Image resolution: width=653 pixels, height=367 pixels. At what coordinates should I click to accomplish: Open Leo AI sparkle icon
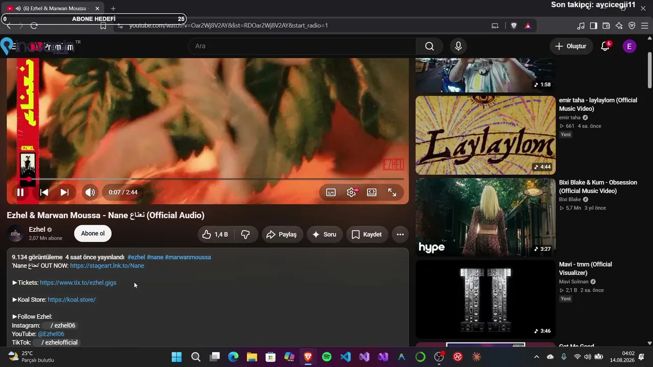(x=619, y=25)
